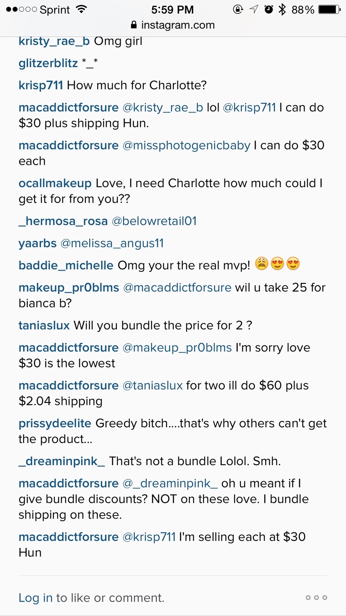
Task: Open _dreaminpink_ username link
Action: [x=62, y=461]
